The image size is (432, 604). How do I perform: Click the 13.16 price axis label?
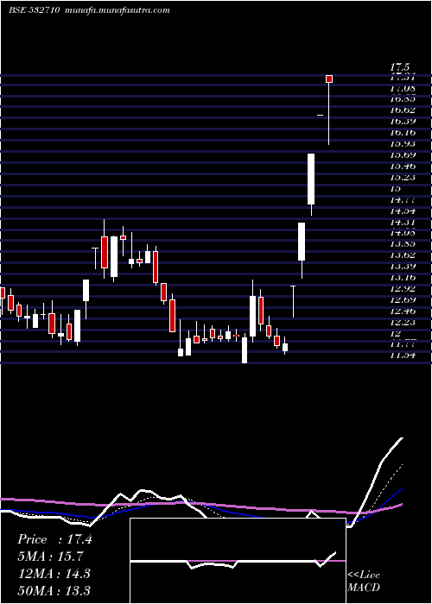tap(403, 277)
